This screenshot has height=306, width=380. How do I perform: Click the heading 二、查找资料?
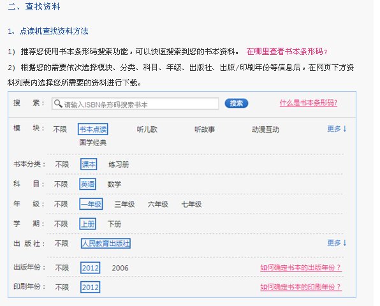(x=34, y=6)
